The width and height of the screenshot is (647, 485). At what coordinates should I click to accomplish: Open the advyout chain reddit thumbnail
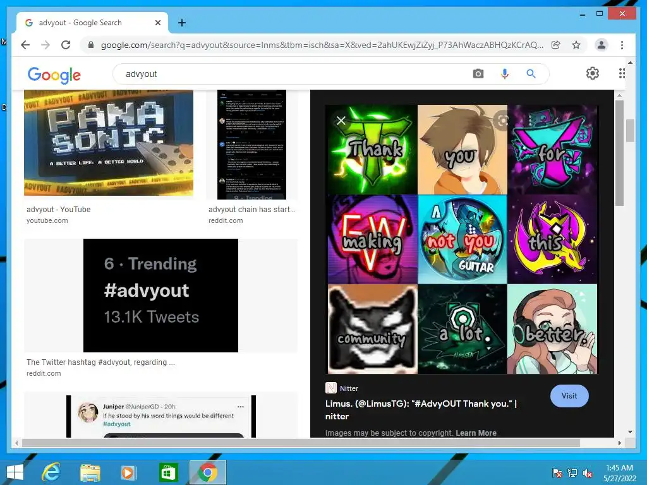251,145
